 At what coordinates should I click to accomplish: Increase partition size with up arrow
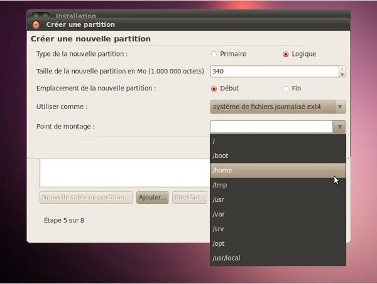coord(342,68)
